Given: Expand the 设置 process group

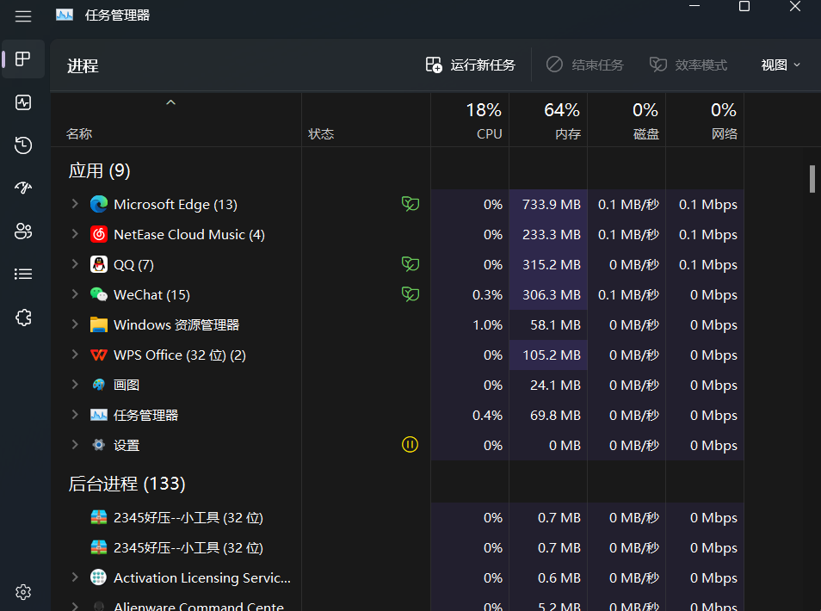Looking at the screenshot, I should (75, 445).
